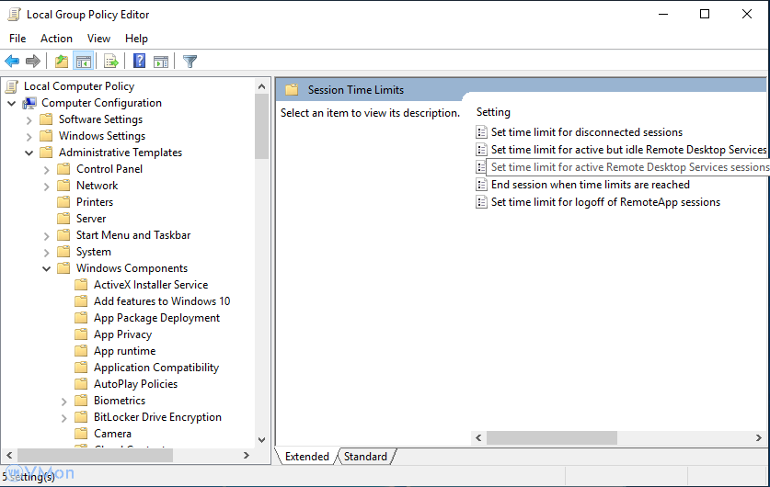Expand the Control Panel tree node
Screen dimensions: 770x487
pos(46,169)
